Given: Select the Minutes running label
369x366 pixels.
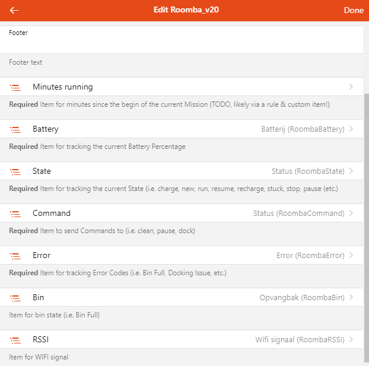Looking at the screenshot, I should [63, 87].
